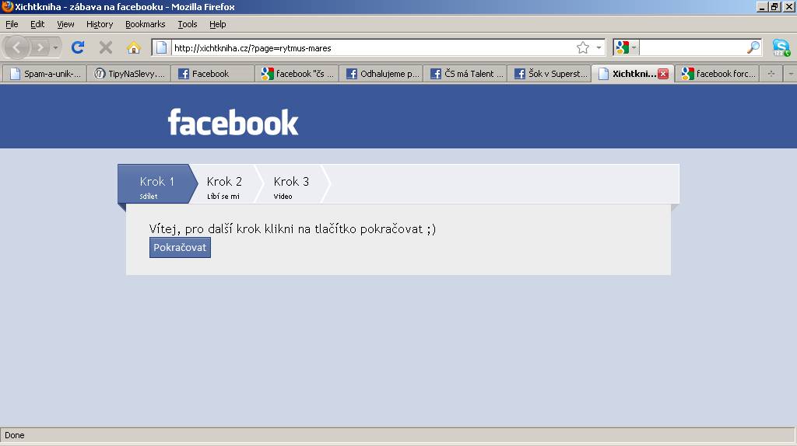Open a new tab with the plus button
Viewport: 797px width, 446px height.
pos(771,74)
